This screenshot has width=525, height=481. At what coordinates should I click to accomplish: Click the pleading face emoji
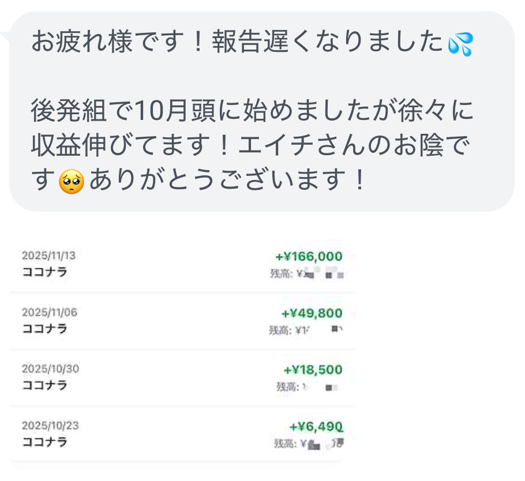click(72, 182)
